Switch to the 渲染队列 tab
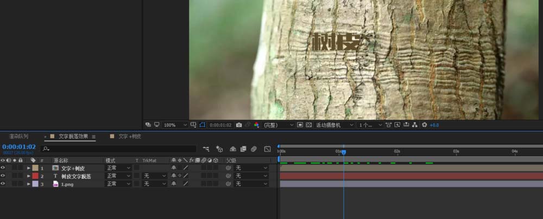 pos(18,136)
